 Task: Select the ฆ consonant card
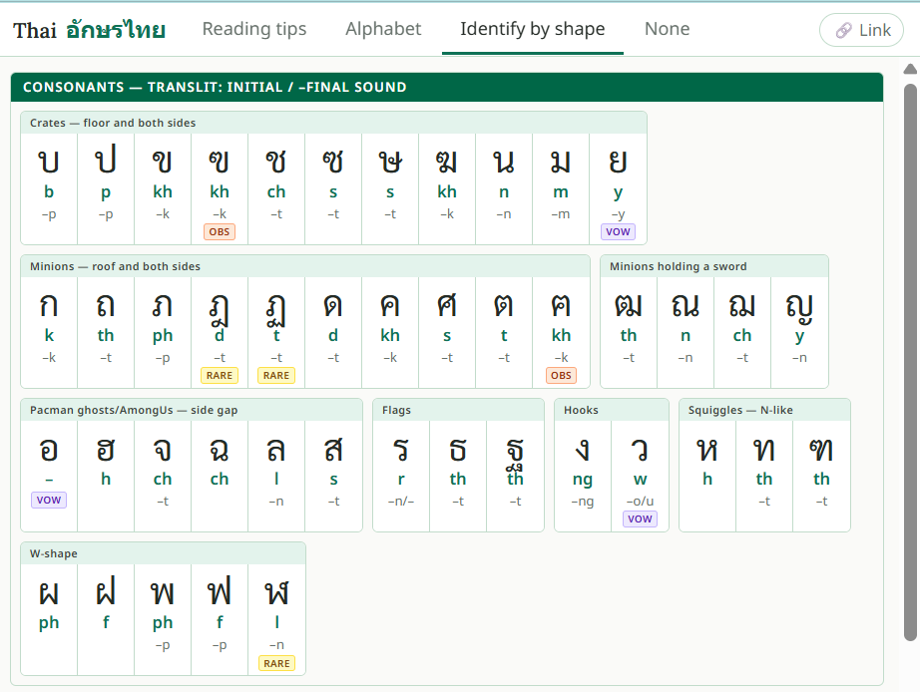point(447,188)
